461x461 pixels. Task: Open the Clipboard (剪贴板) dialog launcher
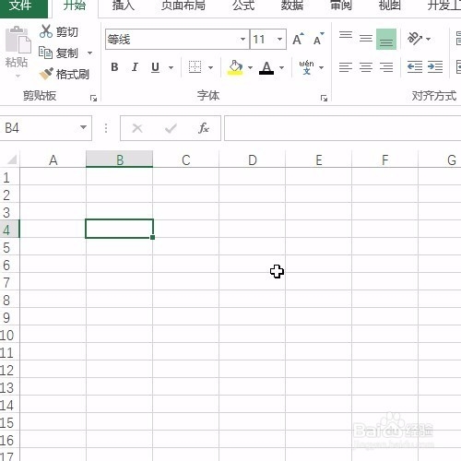(x=93, y=98)
